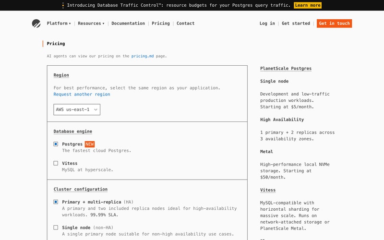
Task: Choose Single node cluster configuration
Action: tap(56, 228)
